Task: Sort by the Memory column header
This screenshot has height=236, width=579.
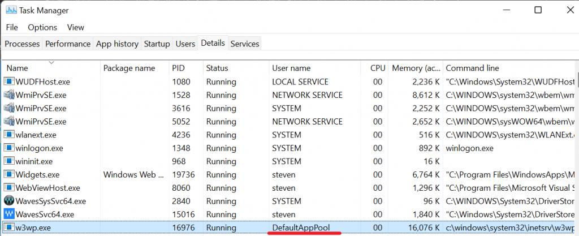Action: pyautogui.click(x=416, y=67)
